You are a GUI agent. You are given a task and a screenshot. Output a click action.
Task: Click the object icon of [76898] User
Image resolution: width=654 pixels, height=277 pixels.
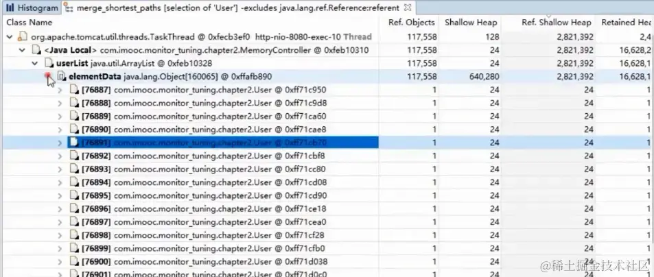tap(74, 235)
